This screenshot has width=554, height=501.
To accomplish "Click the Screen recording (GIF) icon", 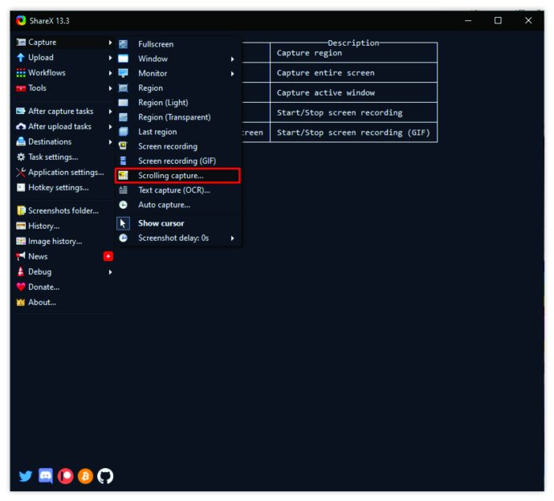I will tap(123, 161).
